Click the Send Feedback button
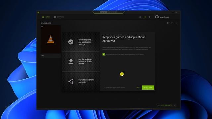This screenshot has height=119, width=212. 166,105
